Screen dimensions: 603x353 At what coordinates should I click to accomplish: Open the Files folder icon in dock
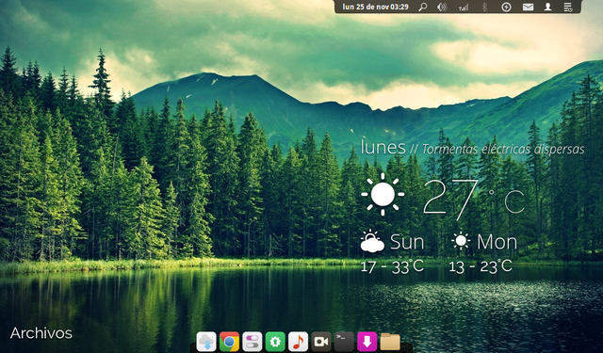[x=390, y=342]
